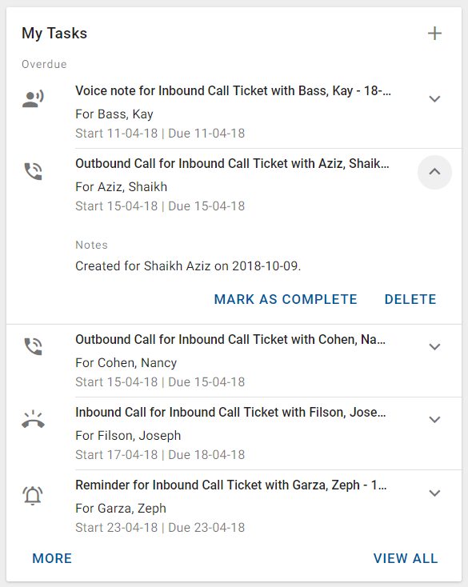Expand the Garza, Zeph reminder task

(x=434, y=493)
